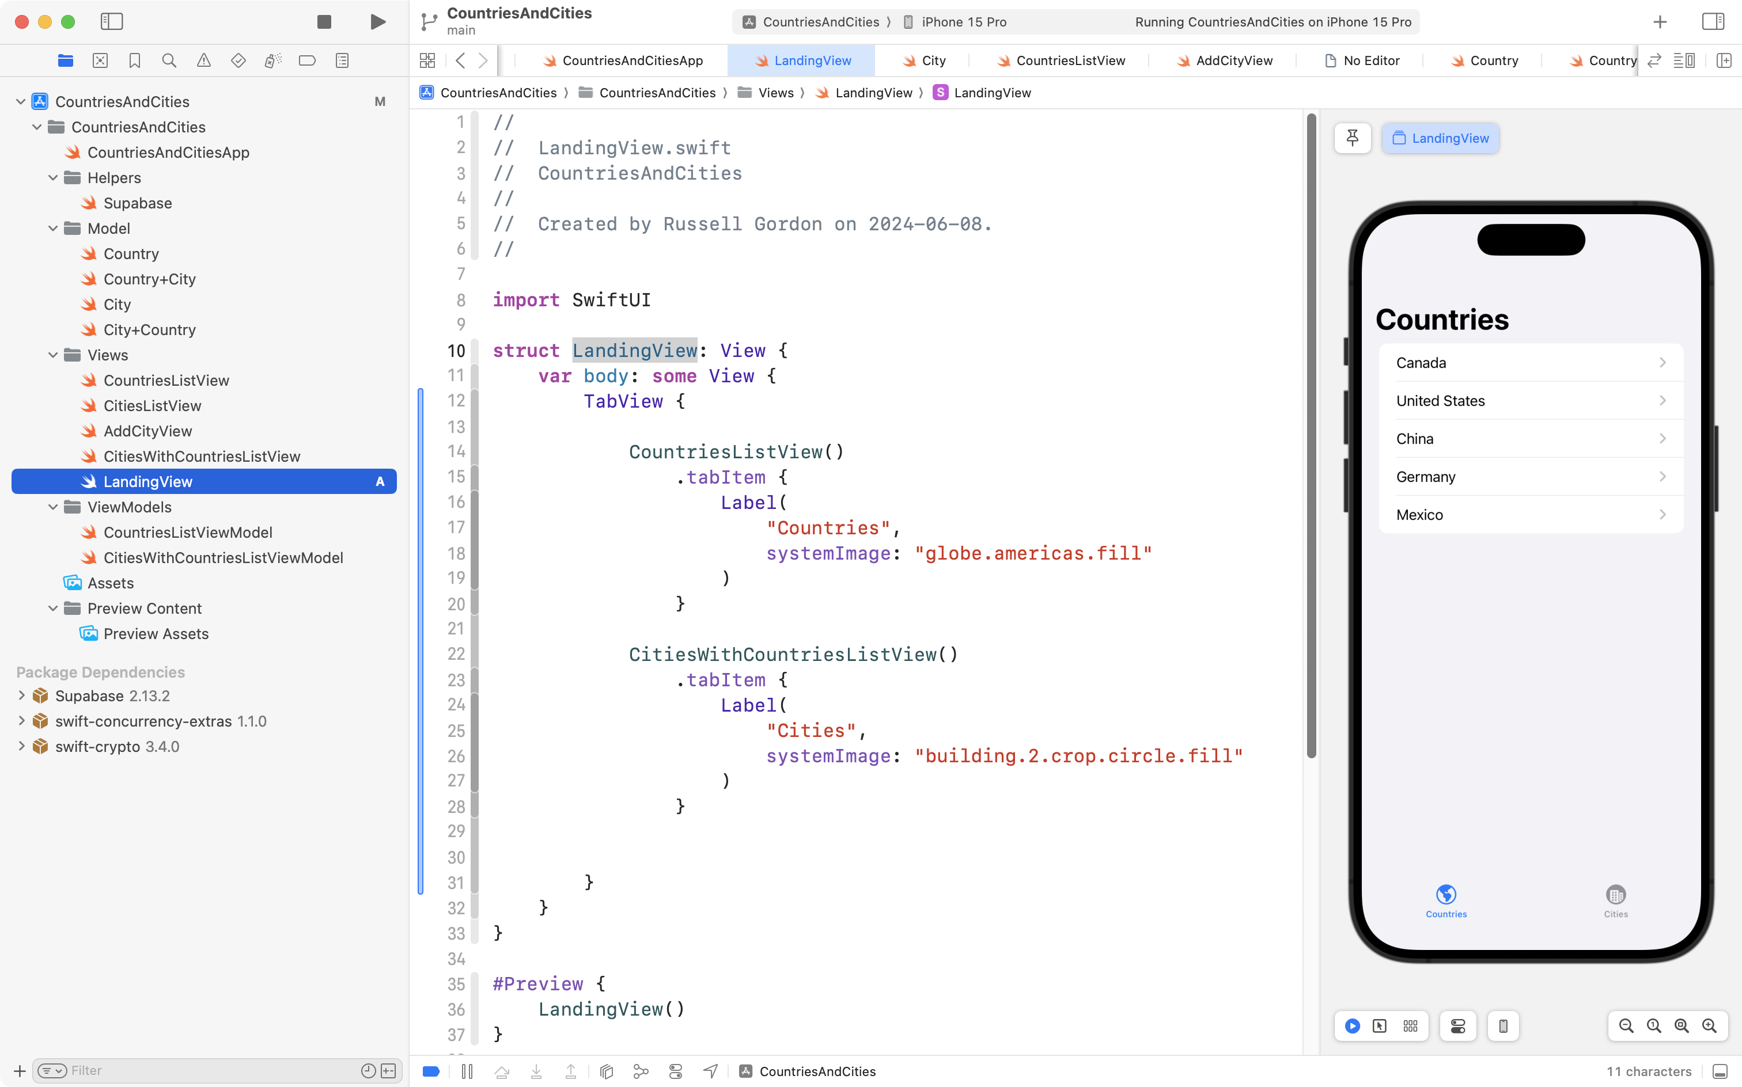Open the Issue navigator warning icon
Screen dimensions: 1742x1087
(x=203, y=60)
